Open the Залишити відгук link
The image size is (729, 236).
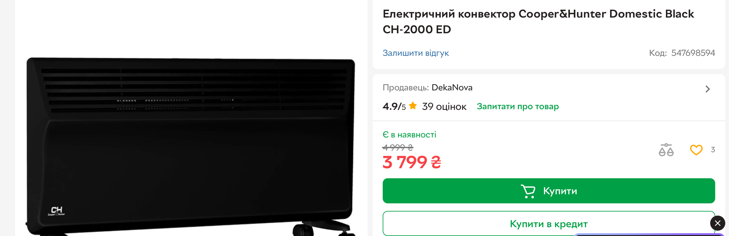pyautogui.click(x=416, y=53)
